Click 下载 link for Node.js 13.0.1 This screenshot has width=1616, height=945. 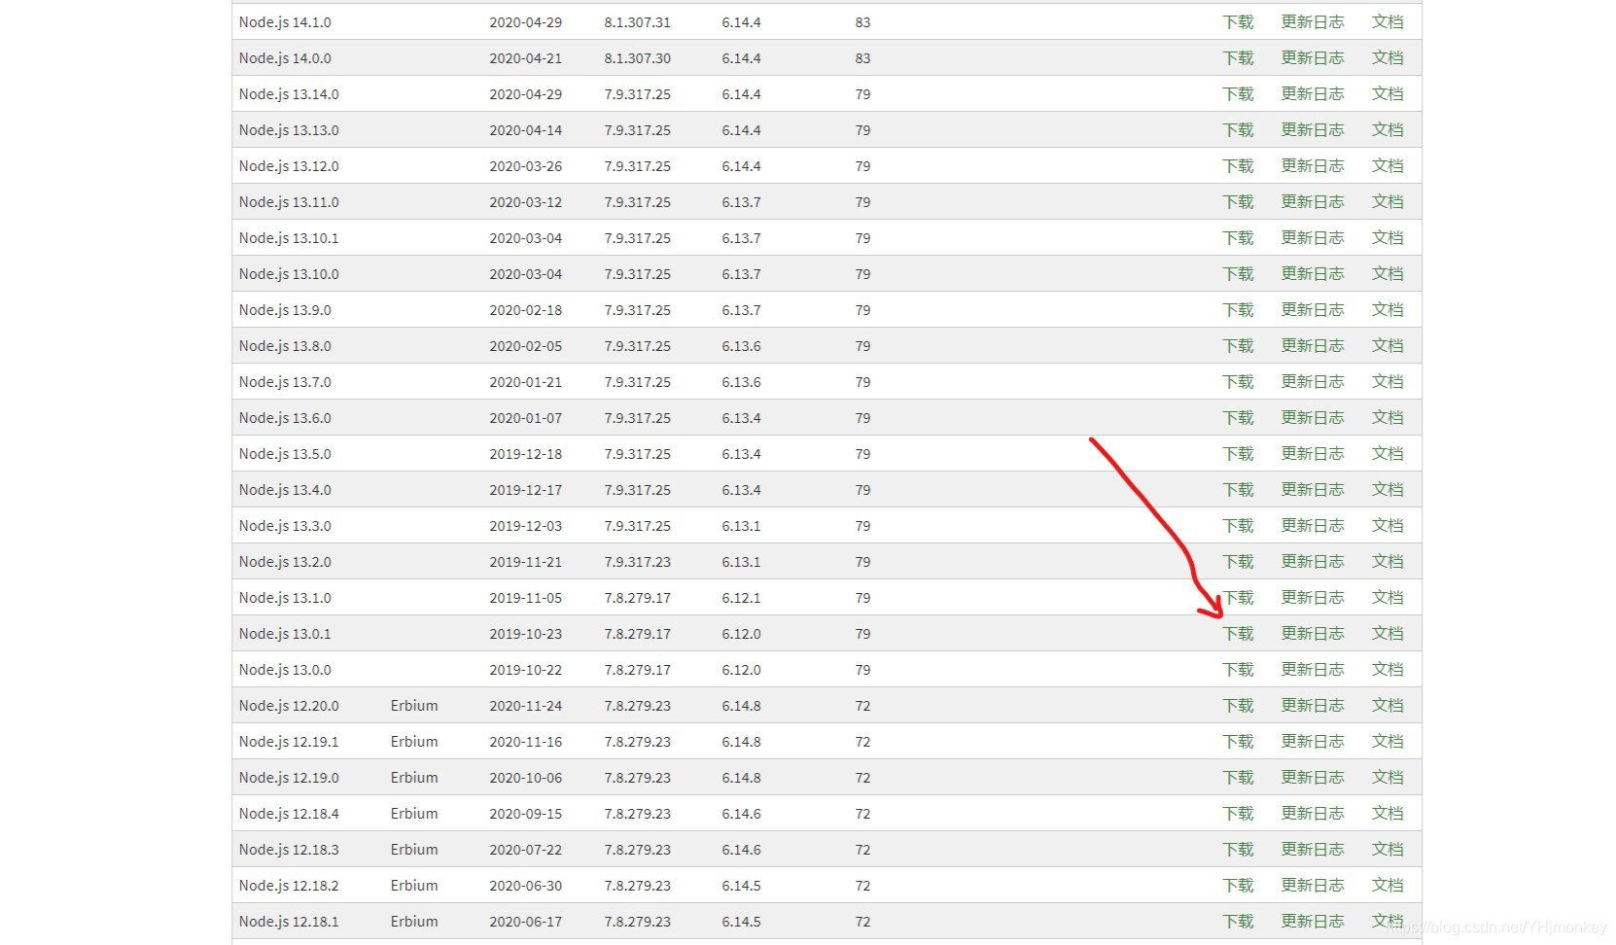[1238, 634]
